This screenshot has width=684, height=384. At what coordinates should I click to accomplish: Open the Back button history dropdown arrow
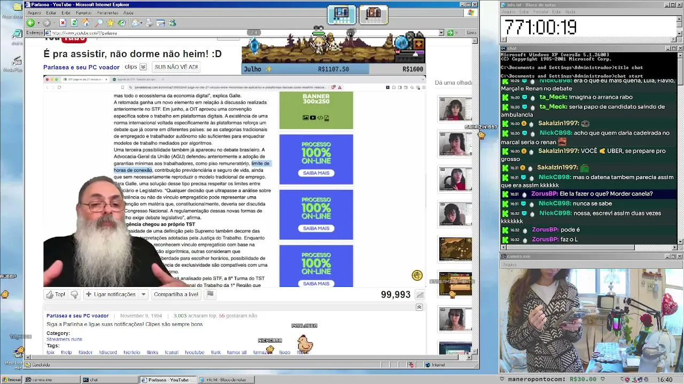[x=37, y=23]
